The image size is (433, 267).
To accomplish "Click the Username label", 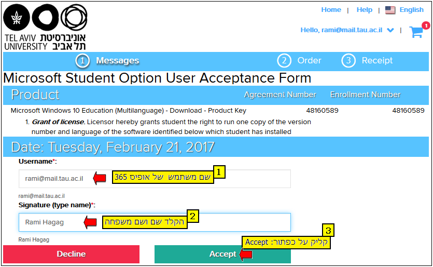I will [x=37, y=162].
